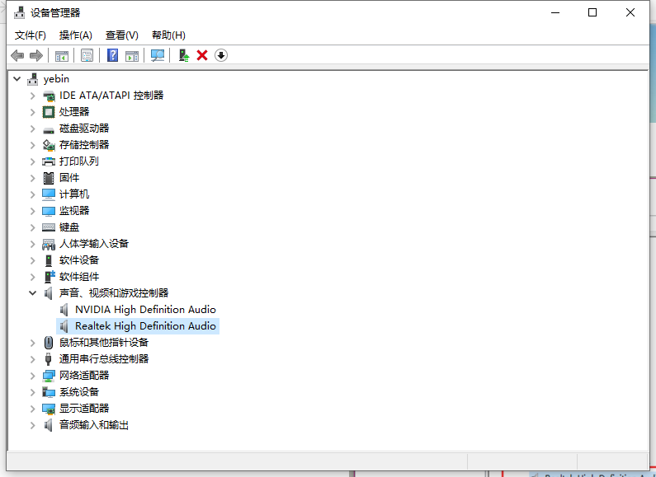
Task: Click the update device driver toolbar icon
Action: click(x=184, y=55)
